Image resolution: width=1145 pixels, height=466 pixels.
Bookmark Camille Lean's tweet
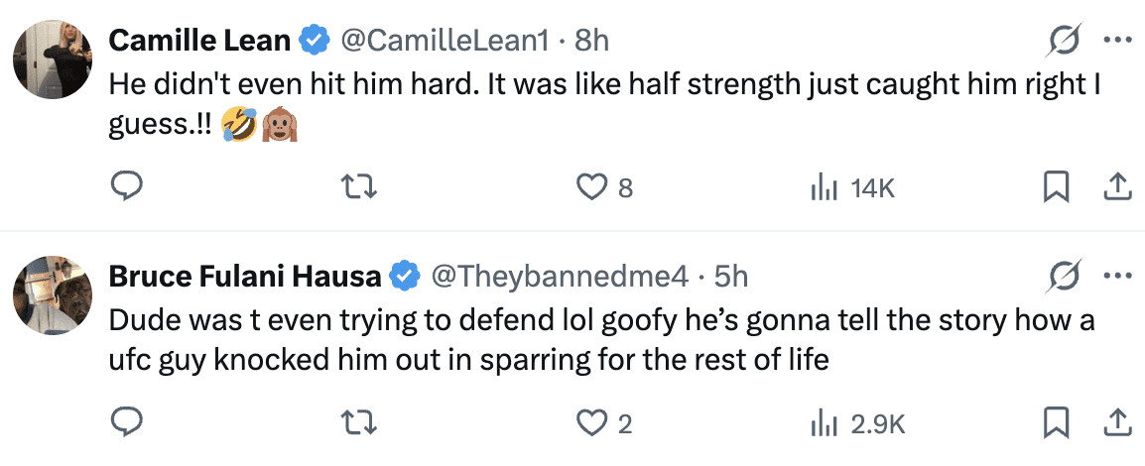(x=1056, y=186)
